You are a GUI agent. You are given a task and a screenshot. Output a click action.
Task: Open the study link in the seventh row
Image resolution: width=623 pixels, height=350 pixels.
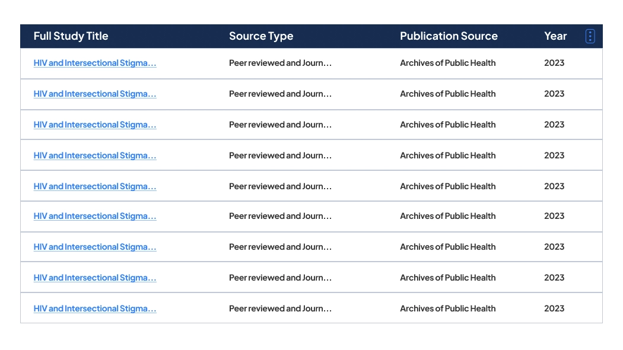point(95,247)
